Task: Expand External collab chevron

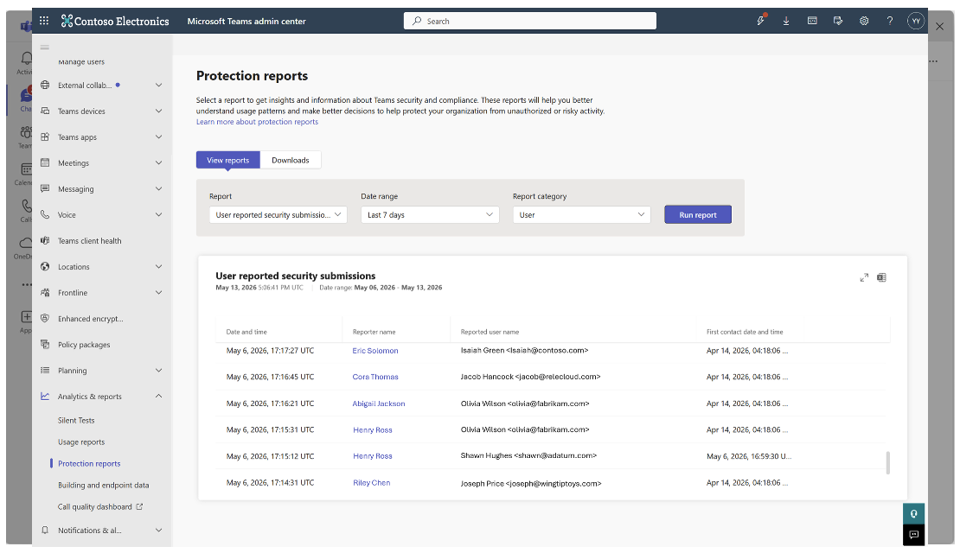Action: (x=158, y=85)
